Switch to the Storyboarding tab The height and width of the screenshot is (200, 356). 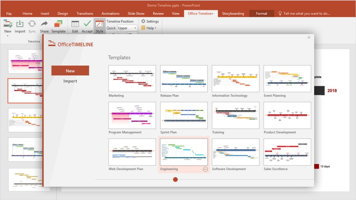[233, 14]
